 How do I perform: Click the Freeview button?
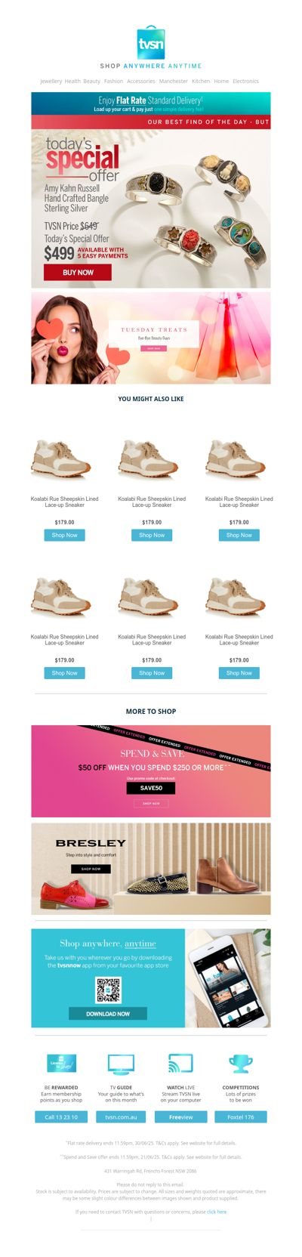click(x=180, y=1116)
